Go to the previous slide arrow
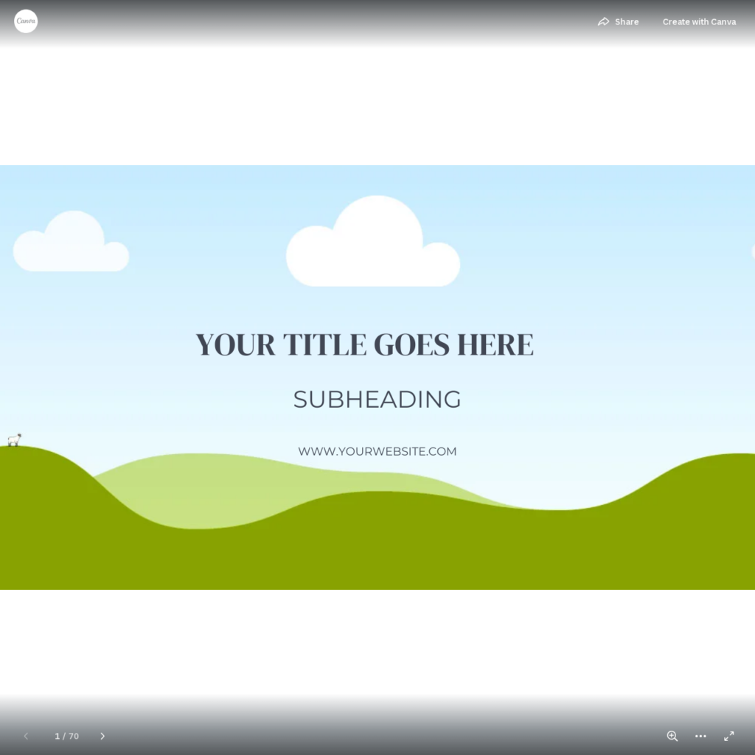This screenshot has height=755, width=755. (26, 736)
